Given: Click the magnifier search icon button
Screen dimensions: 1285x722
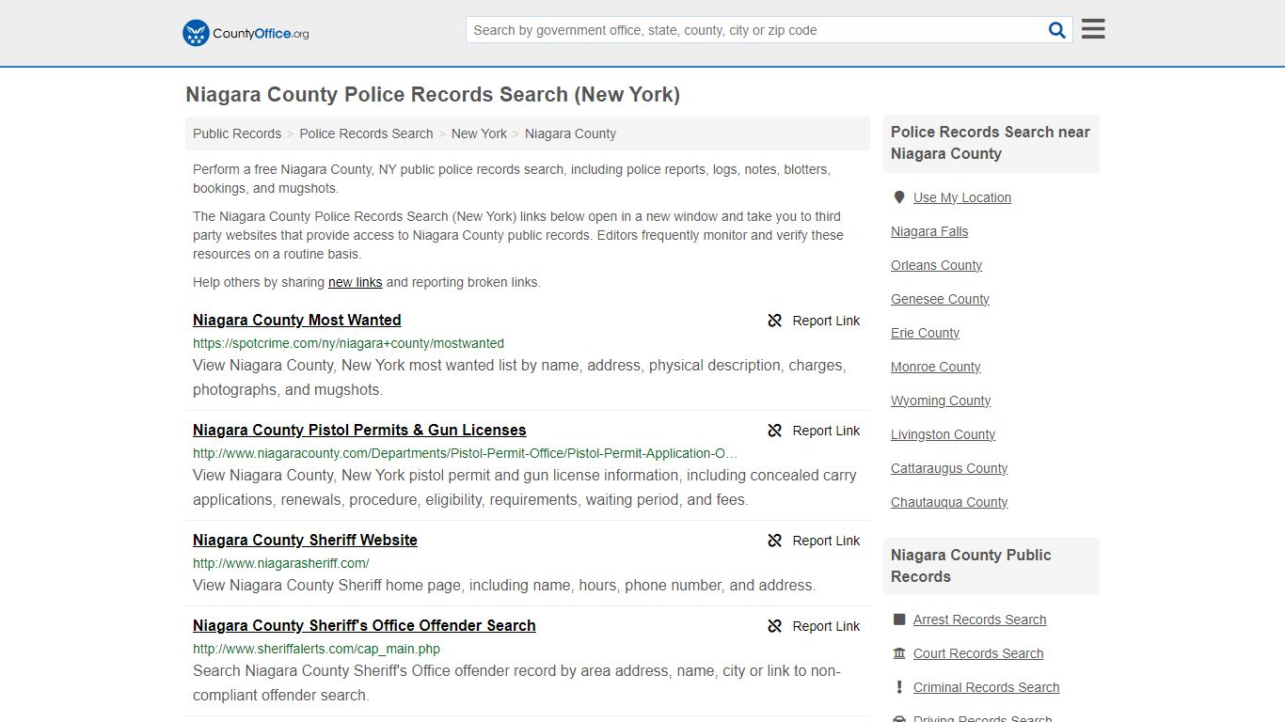Looking at the screenshot, I should click(x=1057, y=30).
